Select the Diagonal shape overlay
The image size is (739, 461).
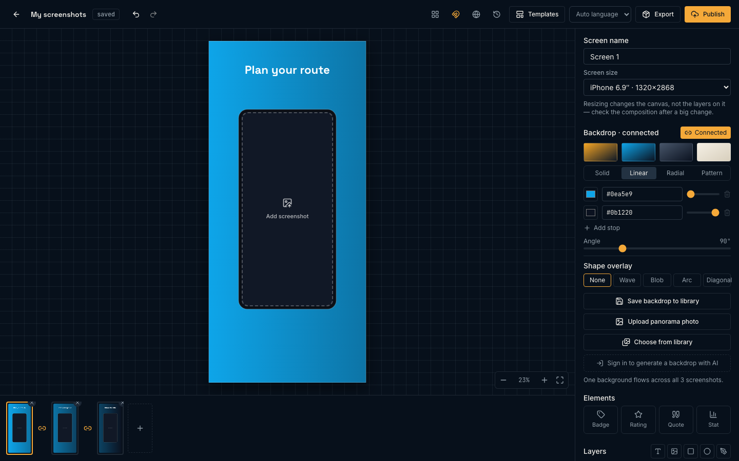[x=717, y=280]
